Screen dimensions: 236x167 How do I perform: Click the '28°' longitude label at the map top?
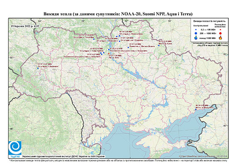pos(83,21)
